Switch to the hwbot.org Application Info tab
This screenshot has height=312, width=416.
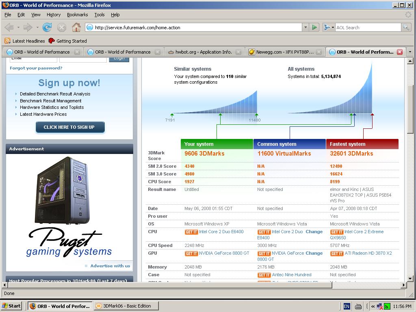tap(204, 52)
